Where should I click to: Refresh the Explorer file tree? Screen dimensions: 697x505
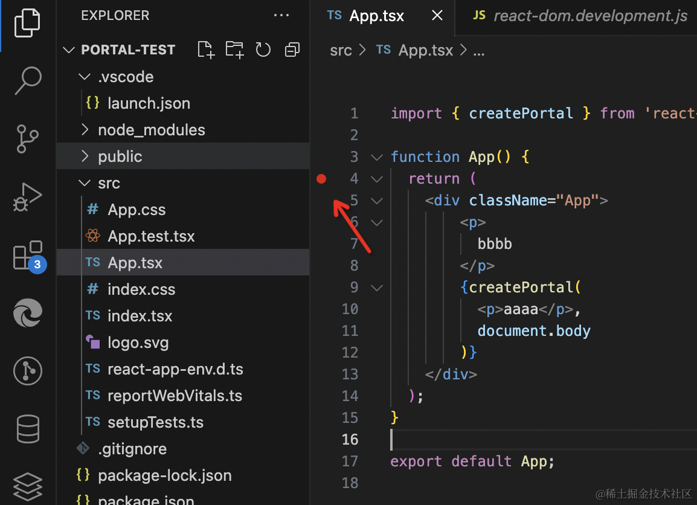263,50
